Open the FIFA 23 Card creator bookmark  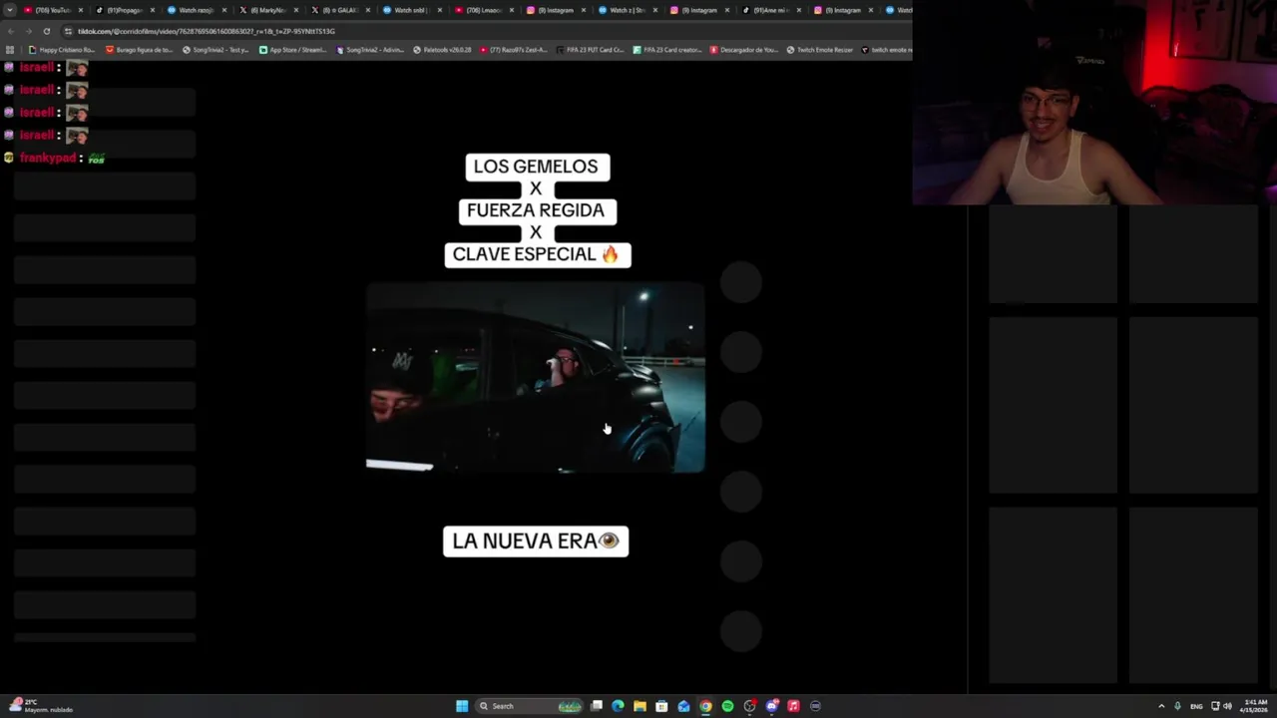click(x=667, y=50)
